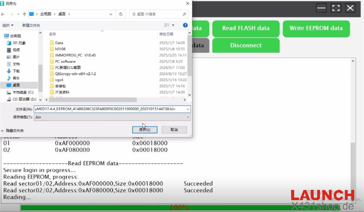
Task: Click the Read FLASH data button
Action: click(246, 28)
